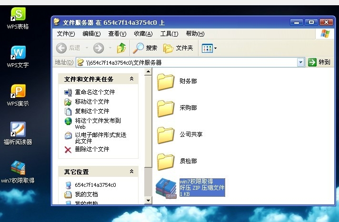This screenshot has width=339, height=222.
Task: Select the win7权限取得 ZIP file
Action: click(166, 188)
